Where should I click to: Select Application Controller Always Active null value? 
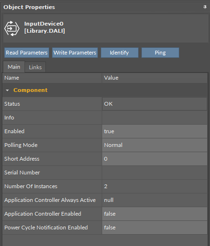pyautogui.click(x=155, y=200)
